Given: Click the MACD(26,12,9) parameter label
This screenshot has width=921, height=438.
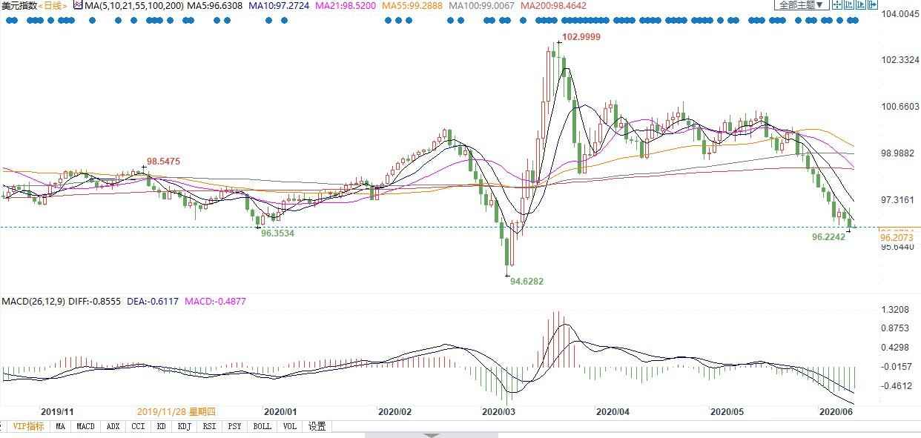Looking at the screenshot, I should tap(33, 302).
